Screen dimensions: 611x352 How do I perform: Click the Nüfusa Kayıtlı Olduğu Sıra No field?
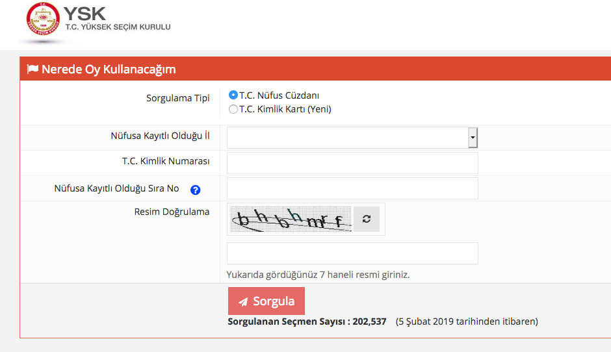pos(352,188)
